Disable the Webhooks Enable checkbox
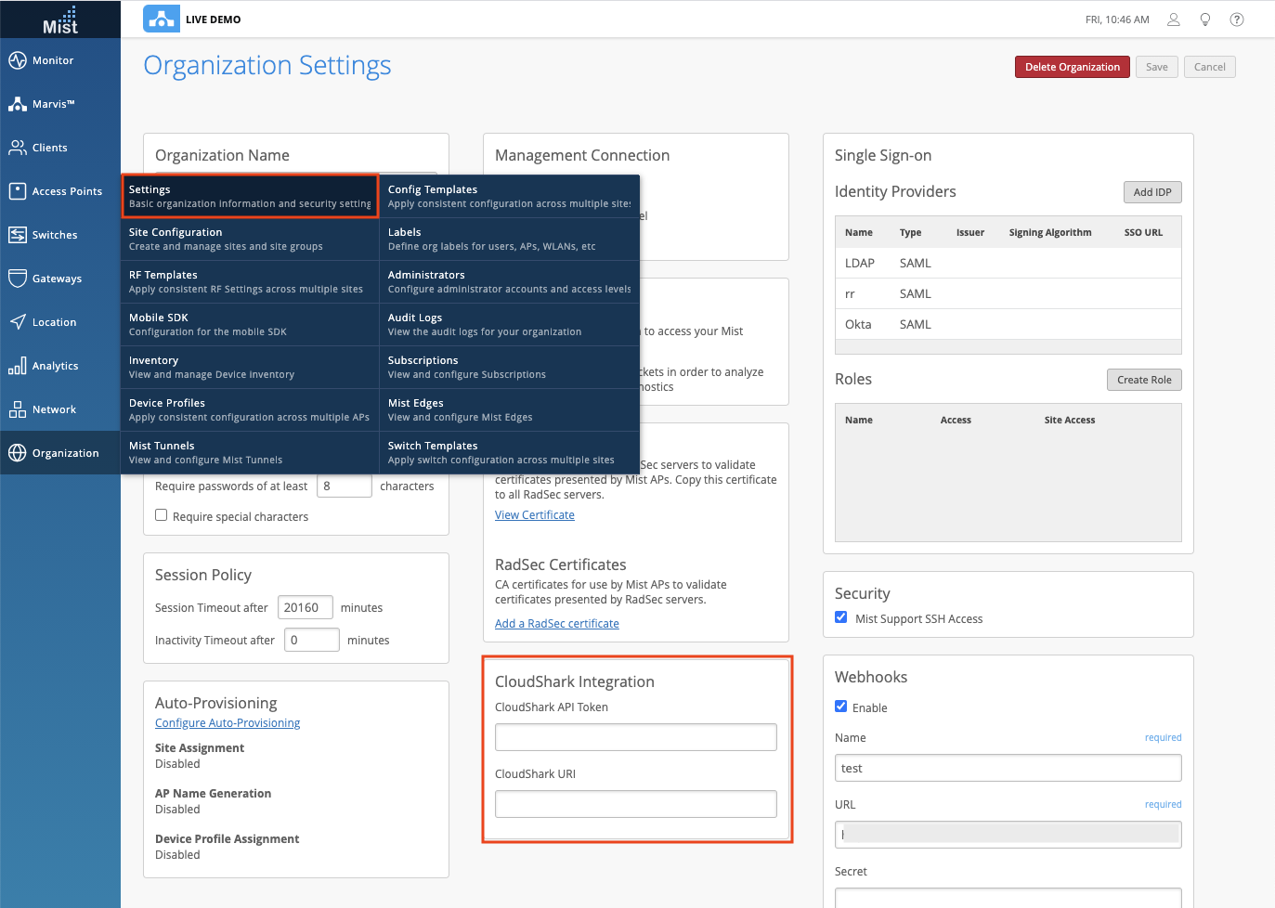The image size is (1275, 908). coord(841,707)
